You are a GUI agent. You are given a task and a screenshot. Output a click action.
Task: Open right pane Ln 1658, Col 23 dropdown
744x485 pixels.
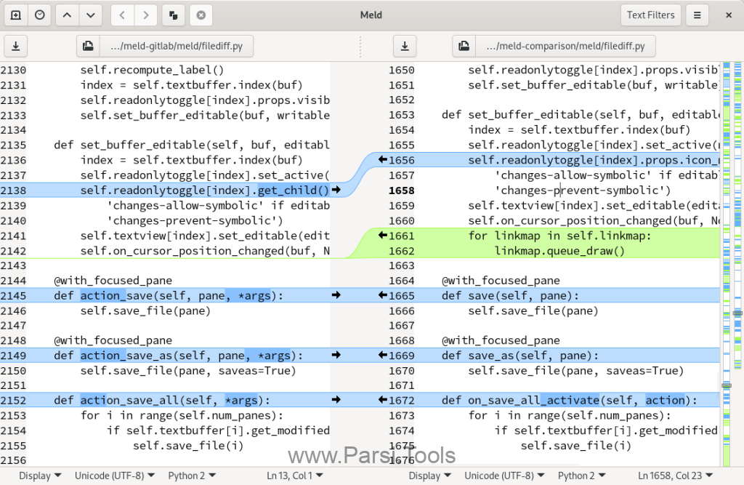coord(676,476)
